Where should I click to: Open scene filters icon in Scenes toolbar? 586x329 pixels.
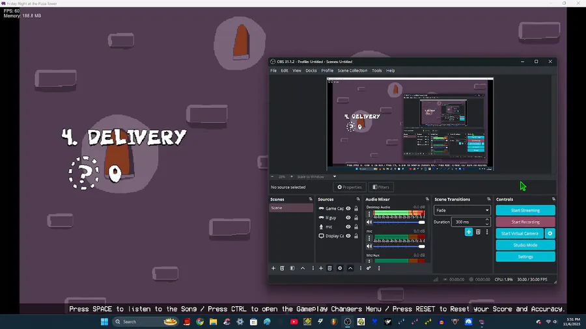click(x=292, y=268)
